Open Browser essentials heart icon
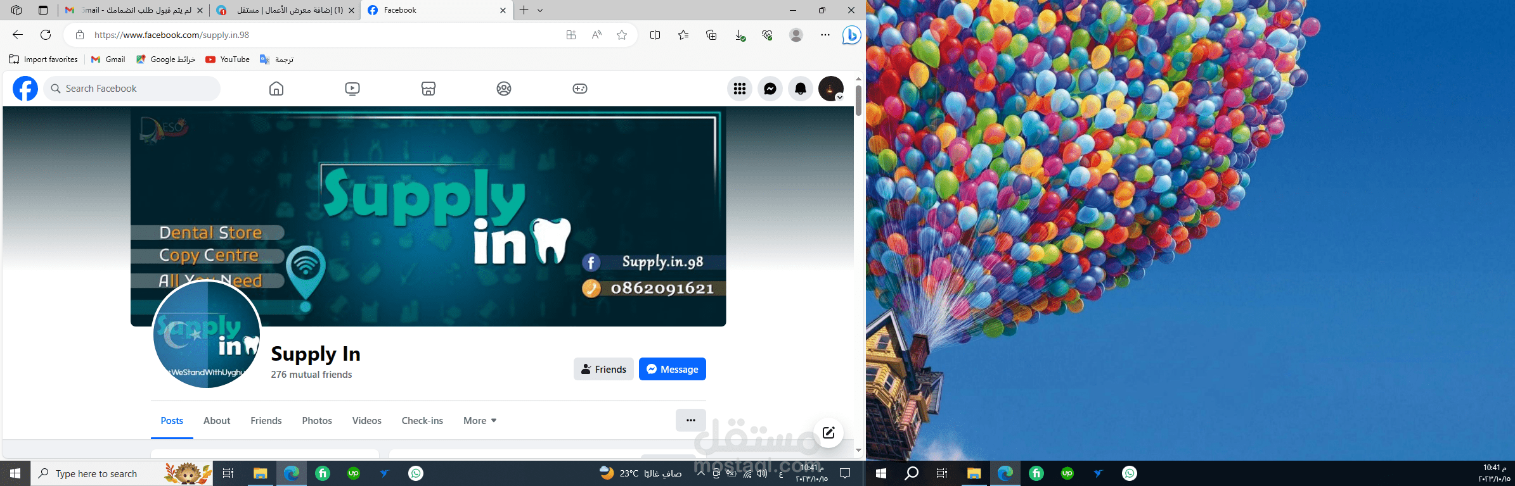1515x486 pixels. tap(768, 35)
